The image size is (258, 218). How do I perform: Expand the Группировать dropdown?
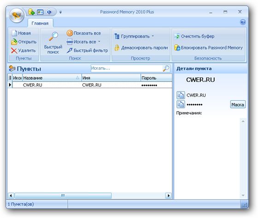(x=134, y=36)
